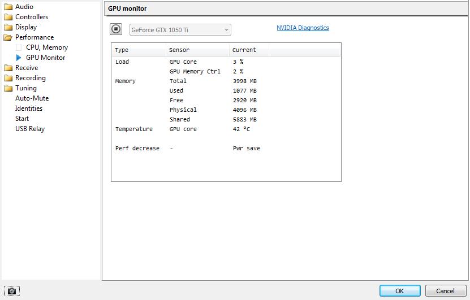
Task: Click the Audio folder icon
Action: point(8,7)
